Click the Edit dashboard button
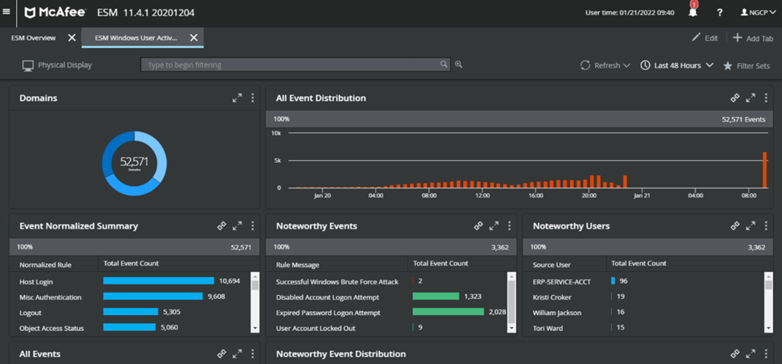This screenshot has width=782, height=364. click(x=705, y=38)
